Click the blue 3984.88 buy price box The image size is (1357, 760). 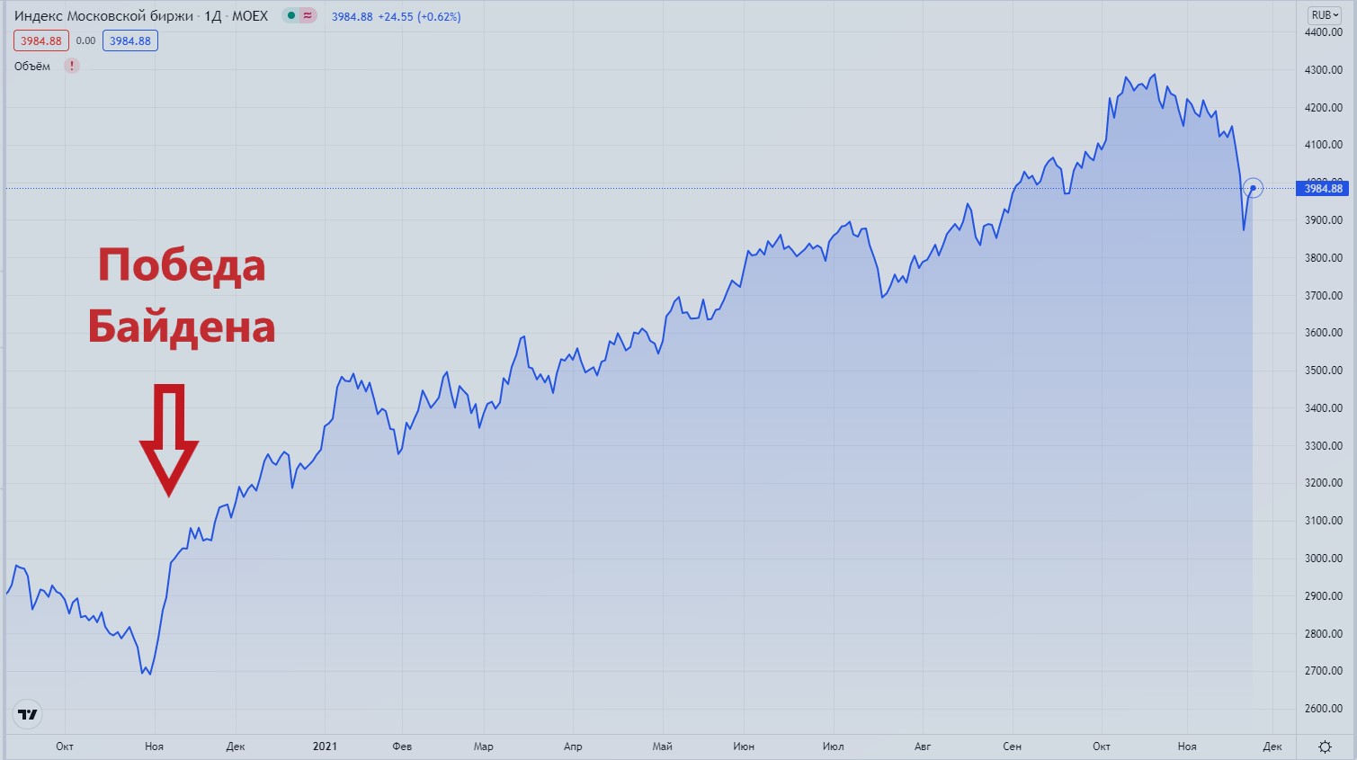point(130,40)
